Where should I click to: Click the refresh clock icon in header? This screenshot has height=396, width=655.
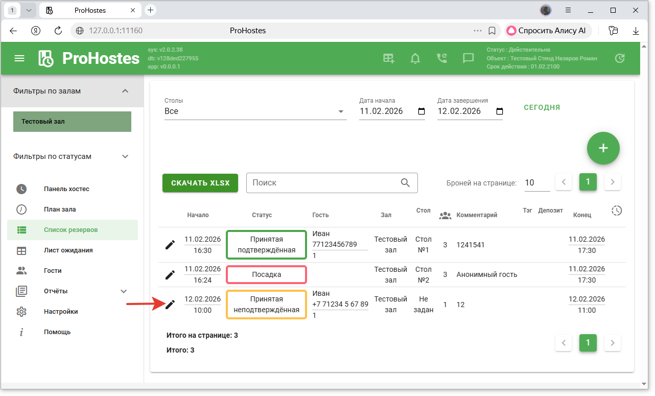619,58
